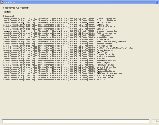Viewport: 159px width, 125px height.
Task: Click the Stop button
Action: coord(156,121)
